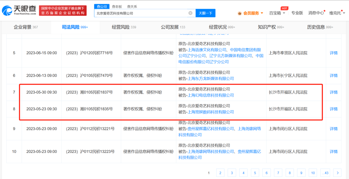Open 上海尧雄网络科技有限公司 link in row 10
349x179 pixels.
click(211, 152)
